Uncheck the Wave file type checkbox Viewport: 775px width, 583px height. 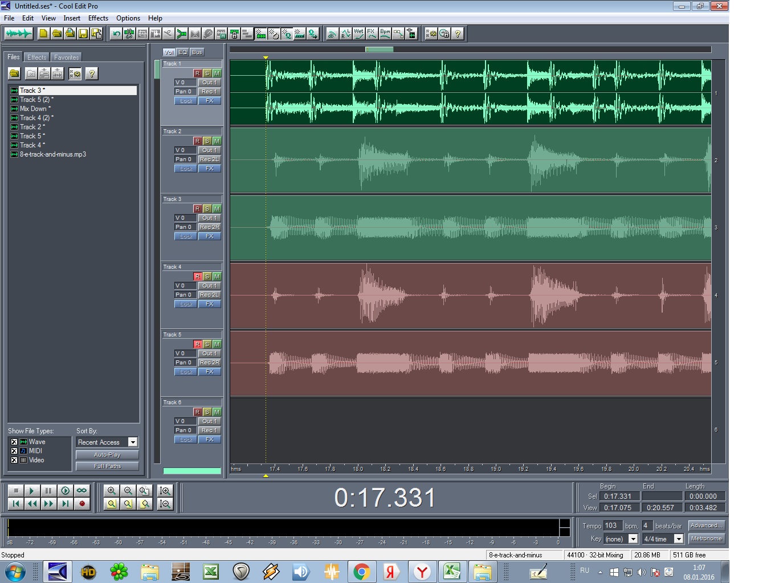click(14, 442)
